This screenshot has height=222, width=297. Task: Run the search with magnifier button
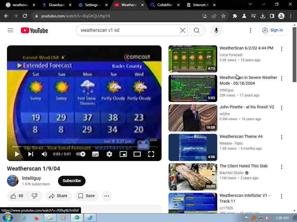click(x=197, y=30)
